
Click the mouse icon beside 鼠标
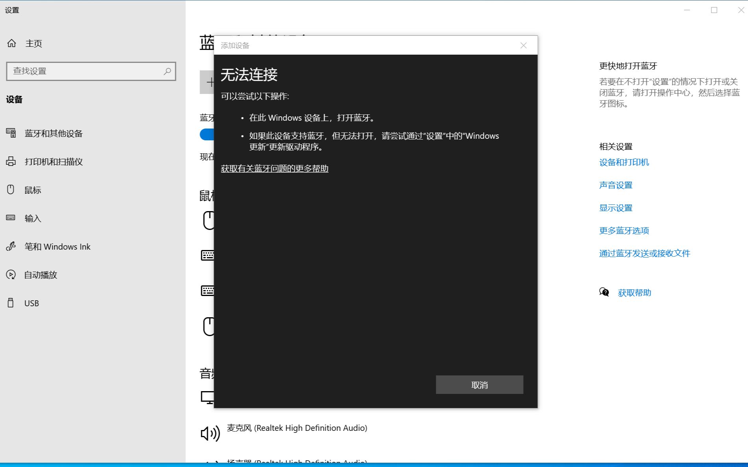click(11, 190)
